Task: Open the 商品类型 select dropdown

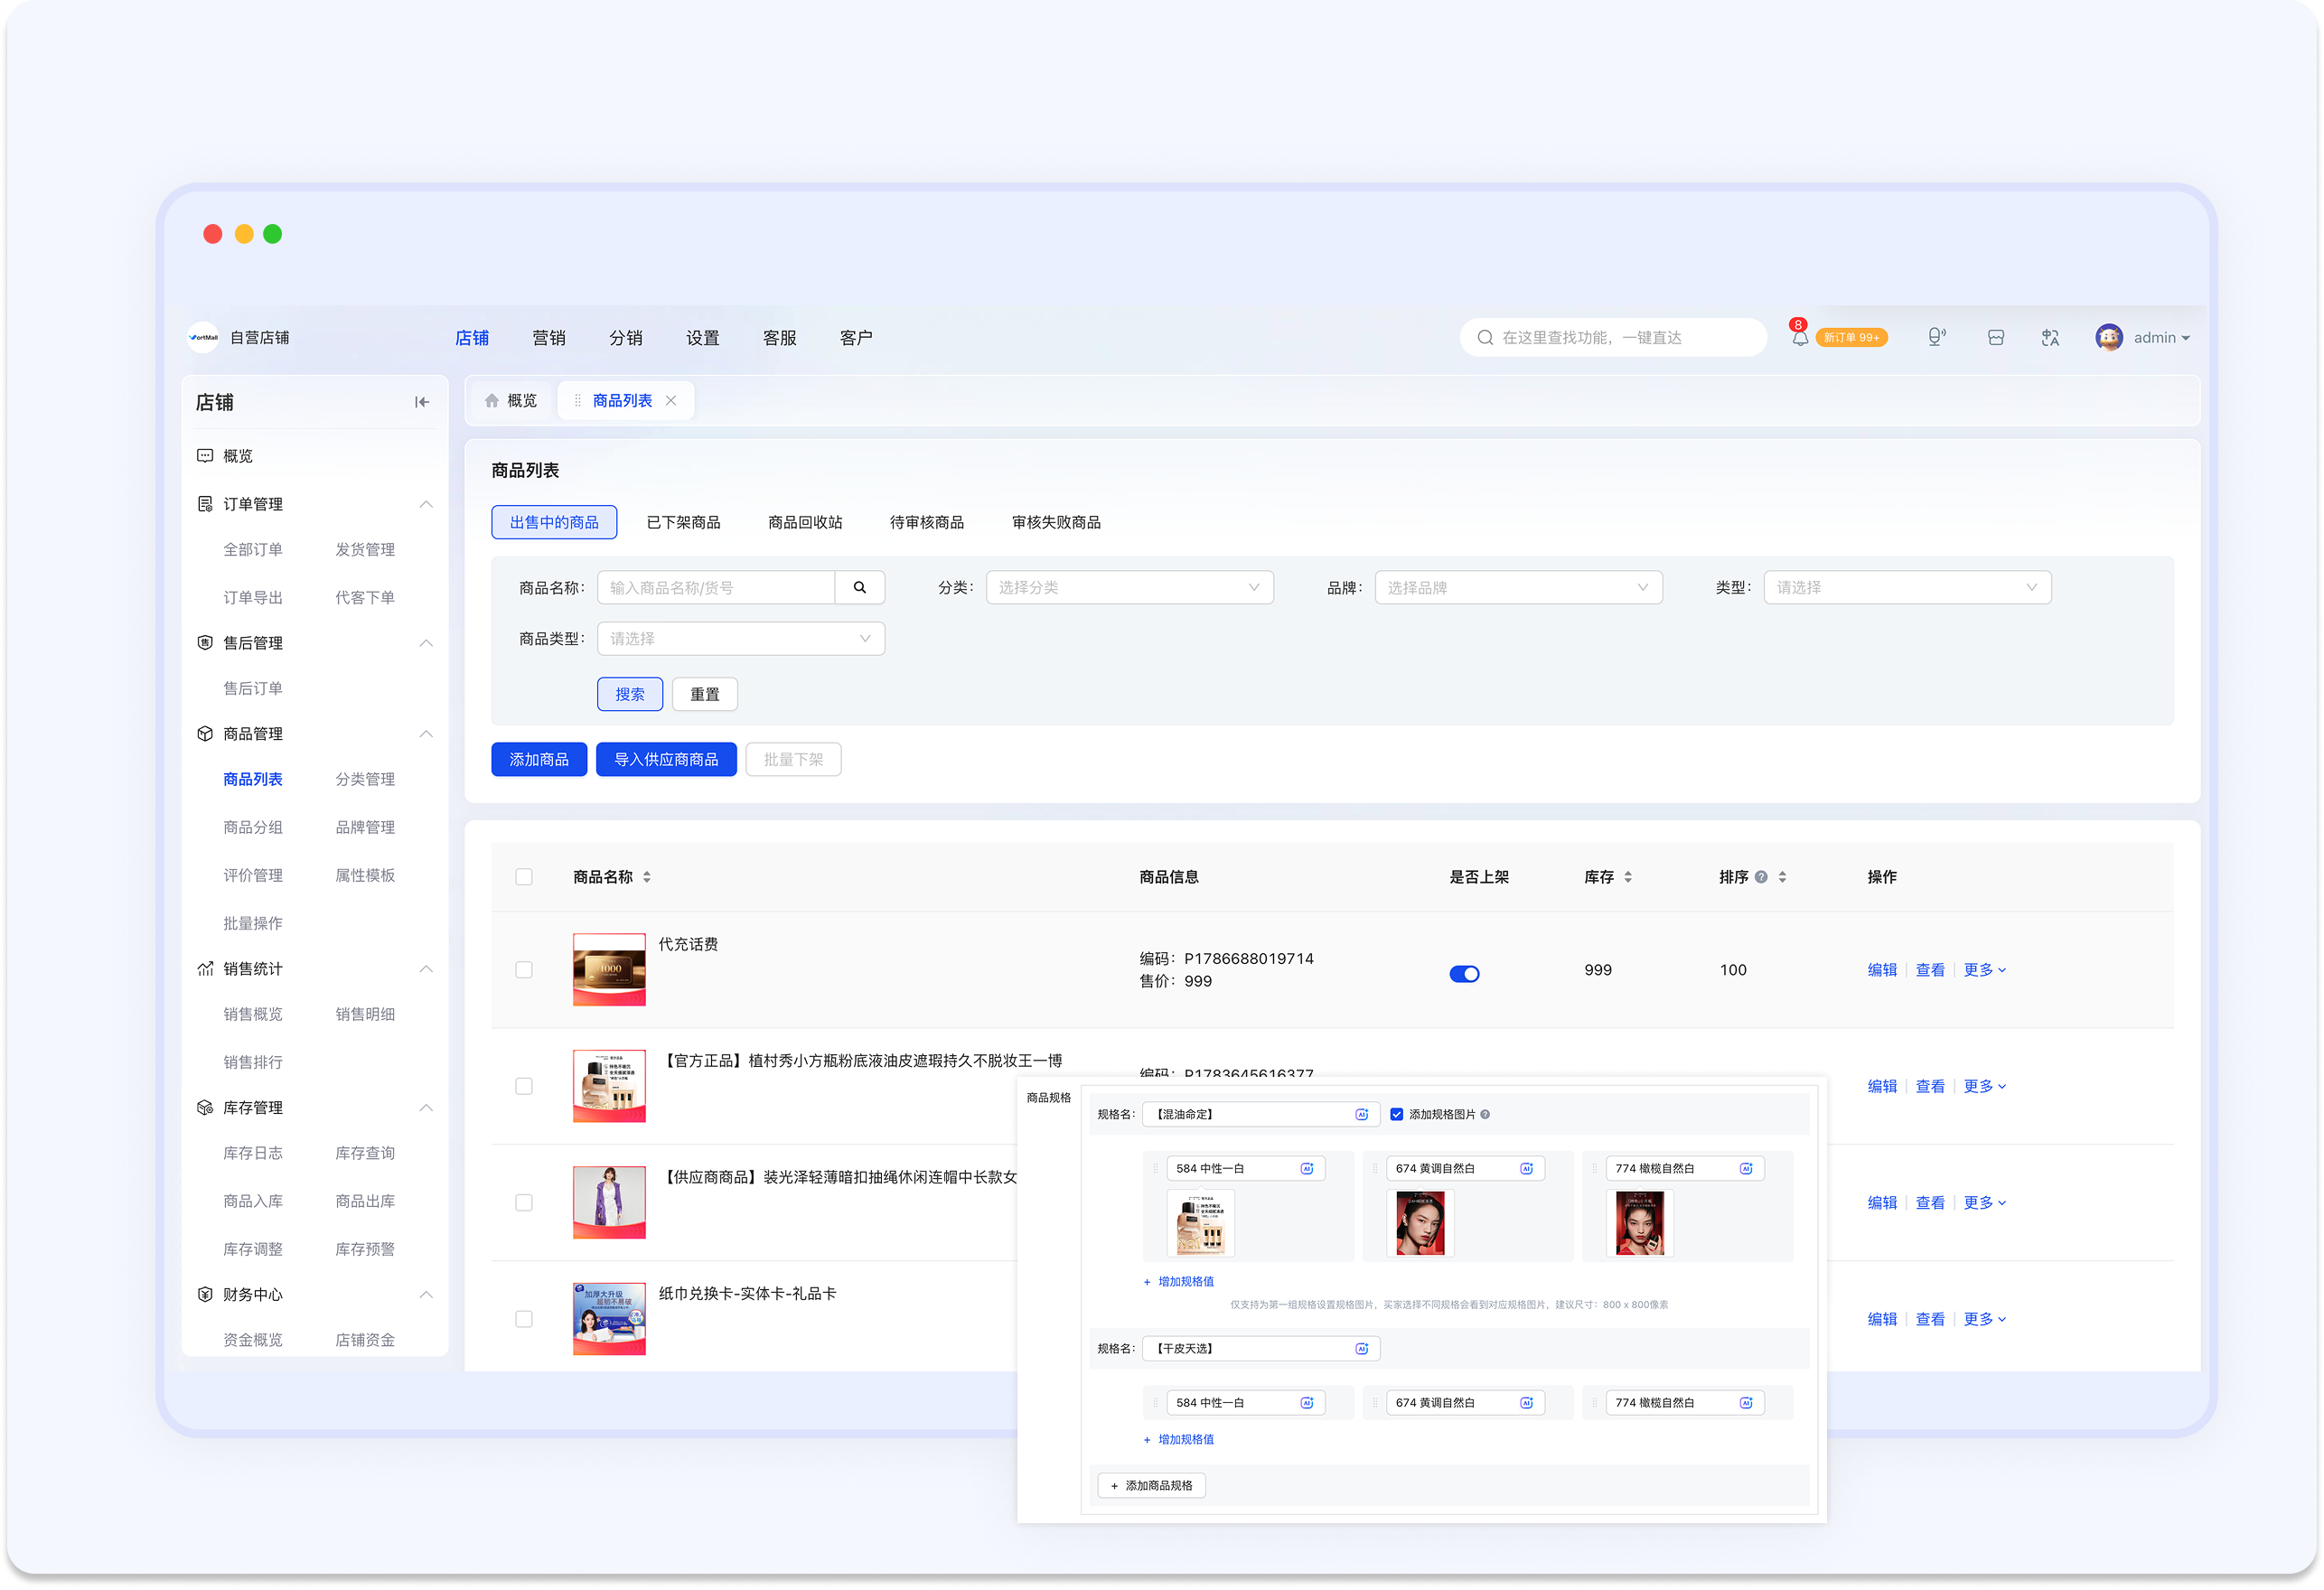Action: [x=741, y=639]
